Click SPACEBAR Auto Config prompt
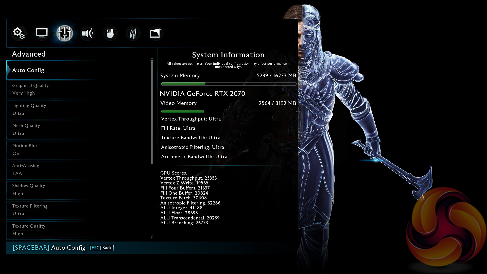 [49, 248]
